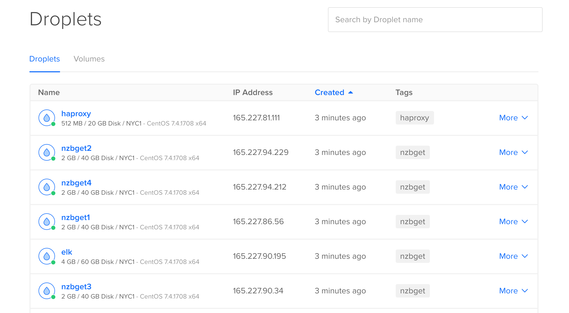Click the haproxy droplet icon
The width and height of the screenshot is (569, 313).
47,118
